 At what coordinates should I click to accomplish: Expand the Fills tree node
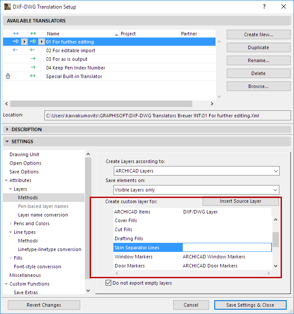[11, 258]
